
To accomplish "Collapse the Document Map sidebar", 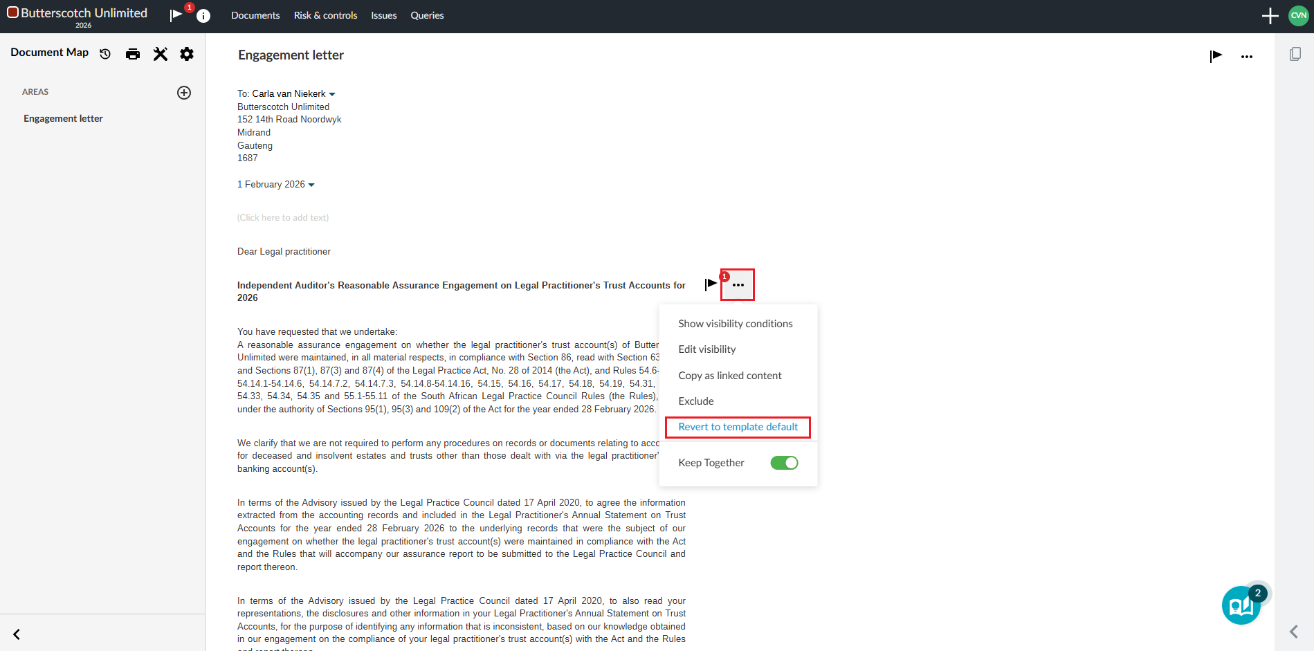I will (17, 634).
